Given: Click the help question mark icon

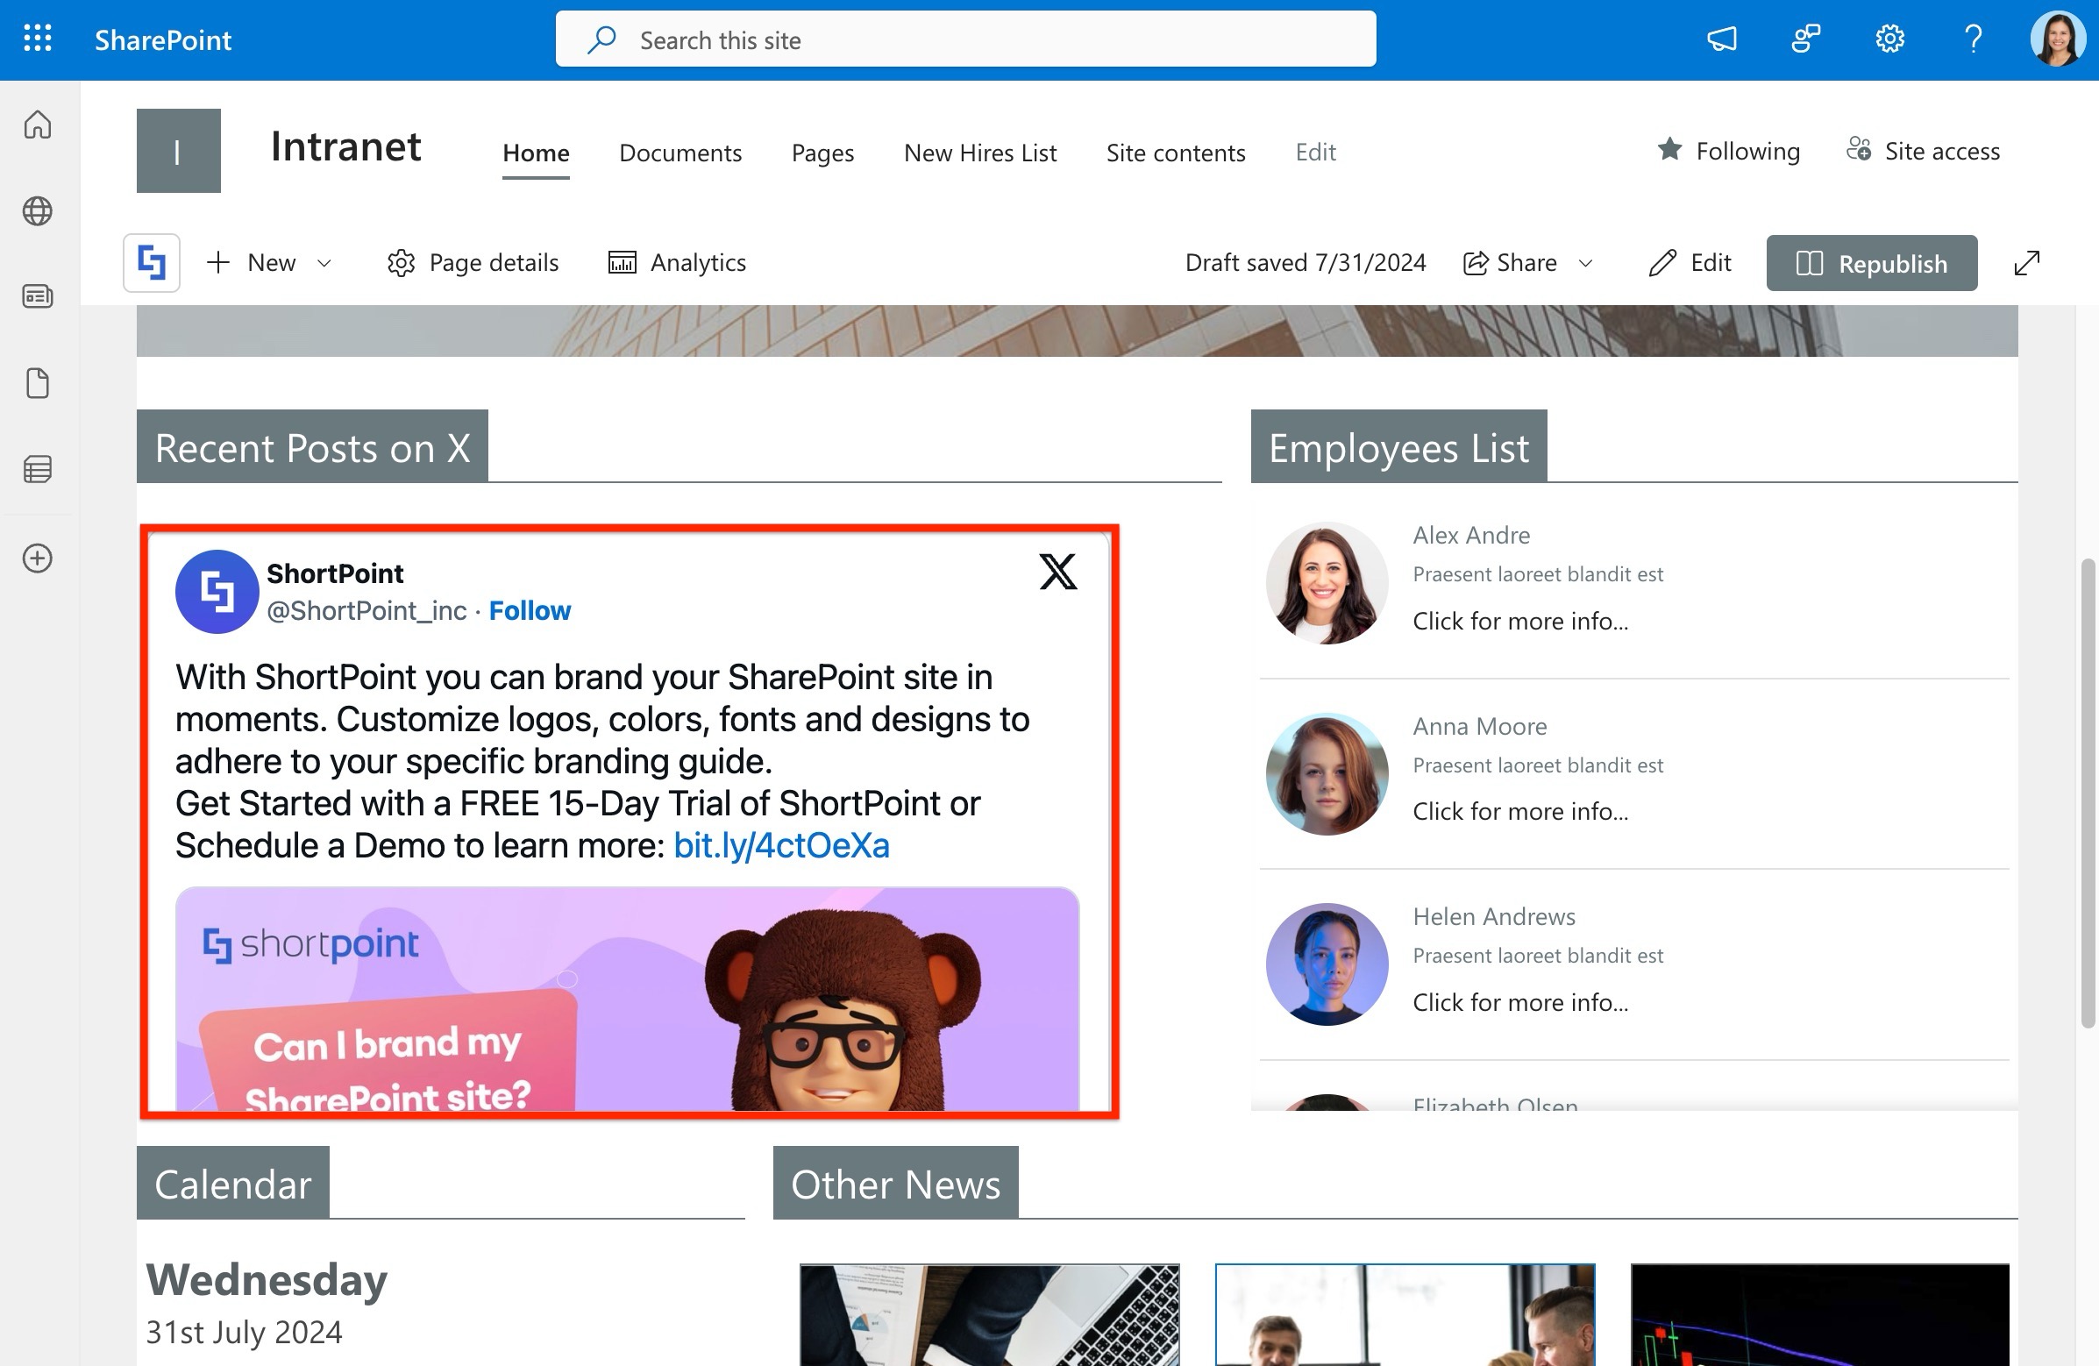Looking at the screenshot, I should [x=1973, y=39].
